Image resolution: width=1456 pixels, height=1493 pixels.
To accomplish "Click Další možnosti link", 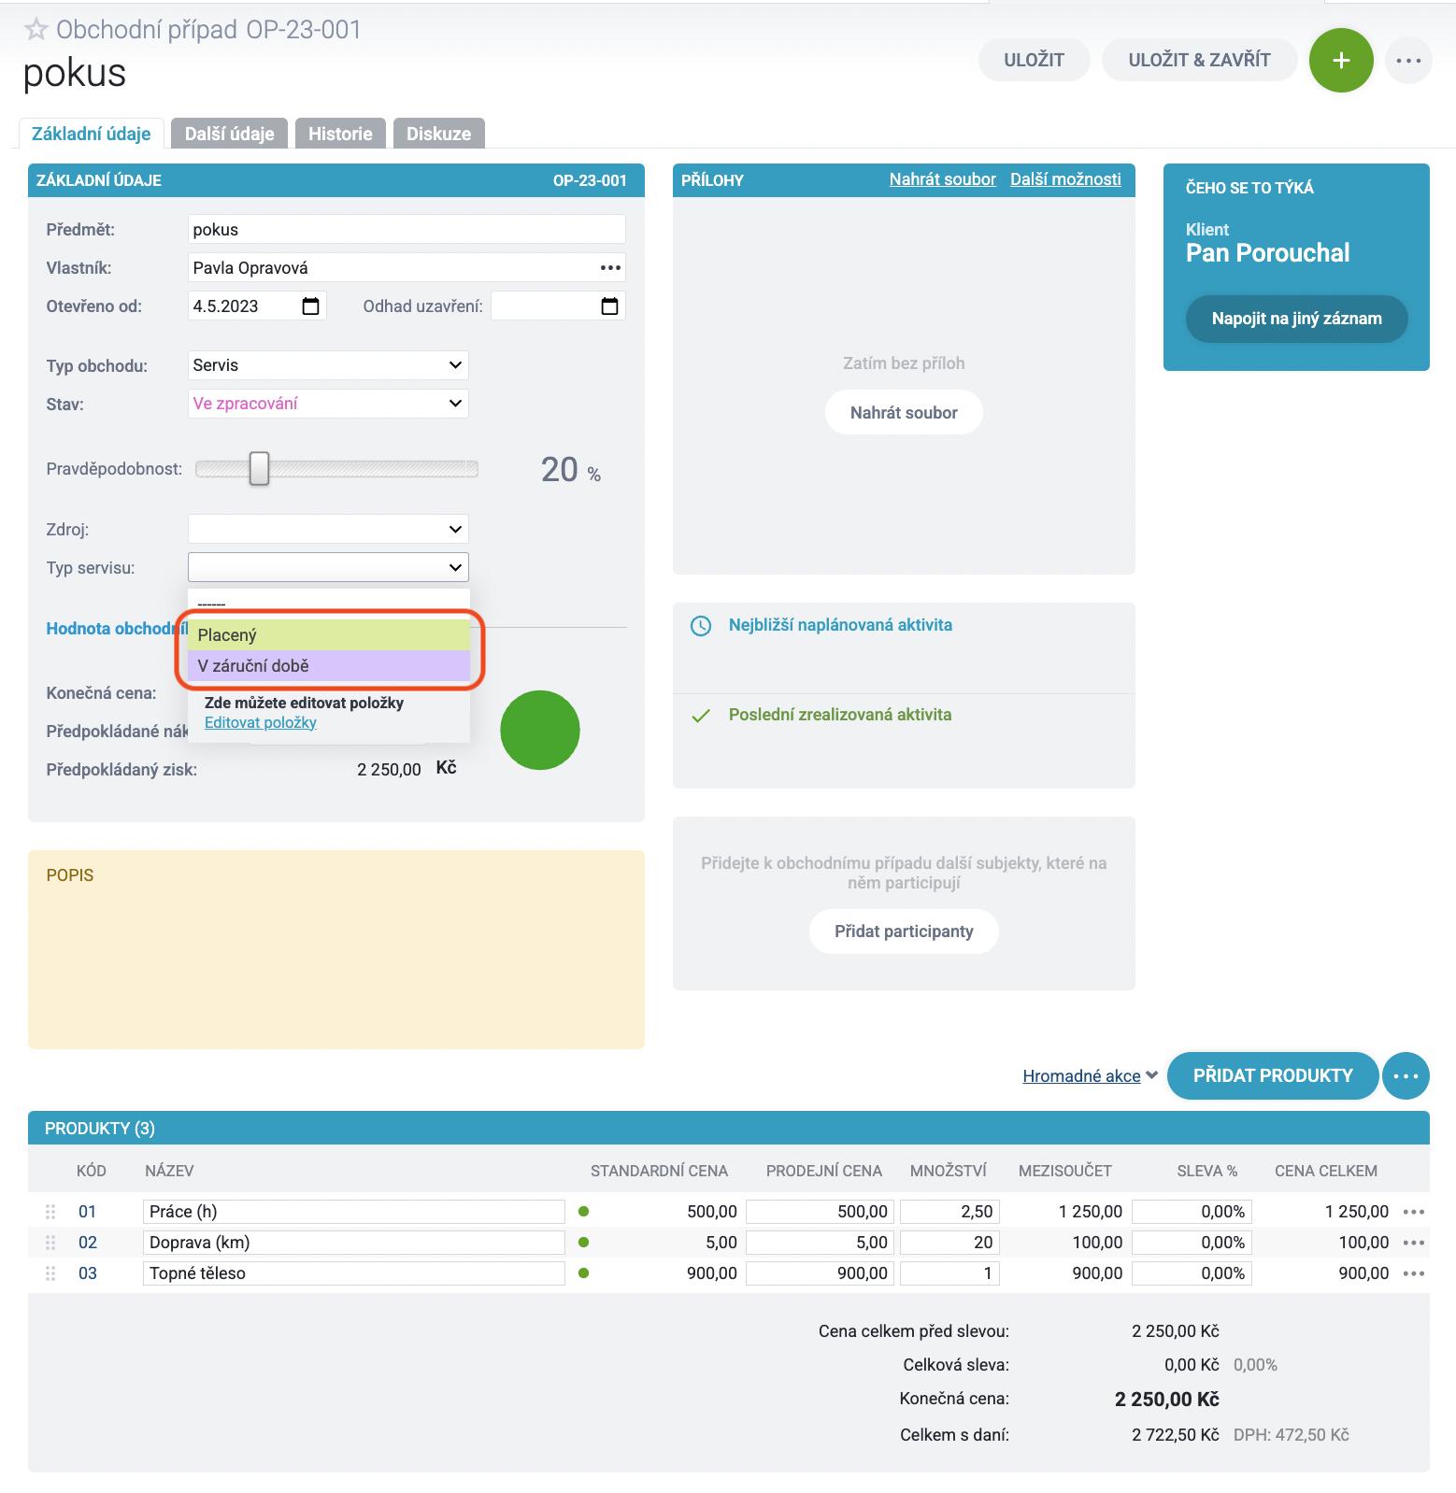I will (1065, 179).
